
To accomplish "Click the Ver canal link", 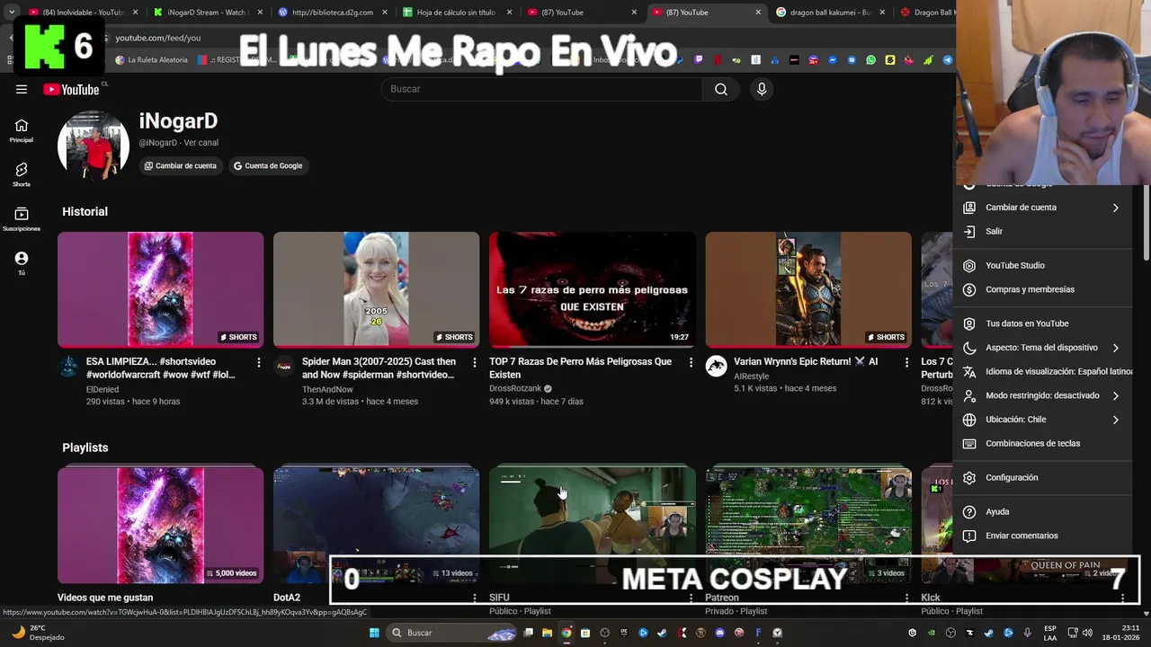I will (201, 143).
